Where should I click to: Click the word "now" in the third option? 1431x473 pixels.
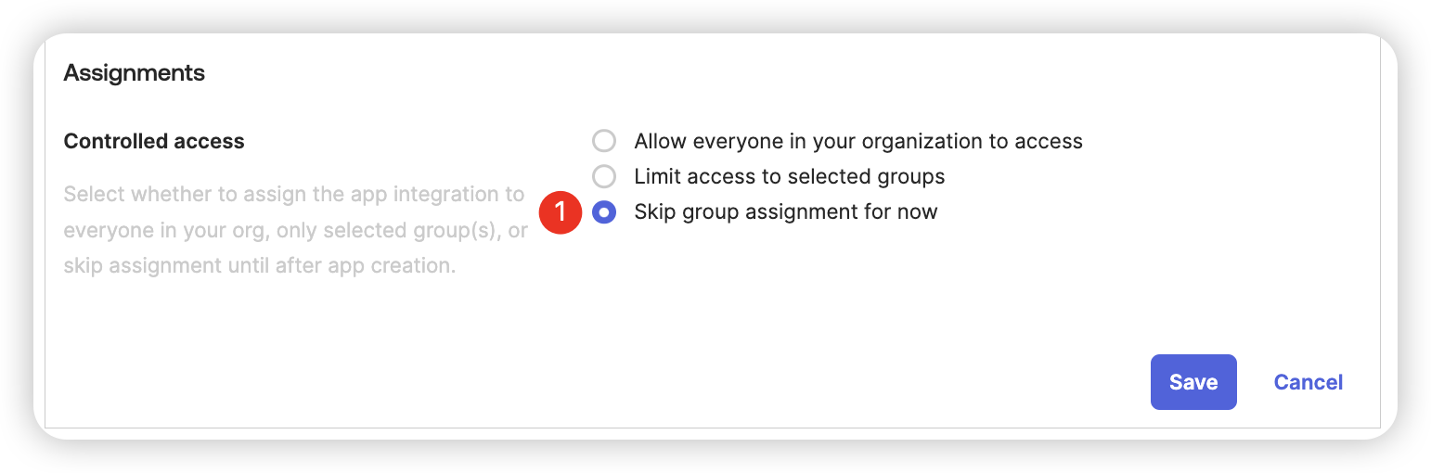coord(917,212)
